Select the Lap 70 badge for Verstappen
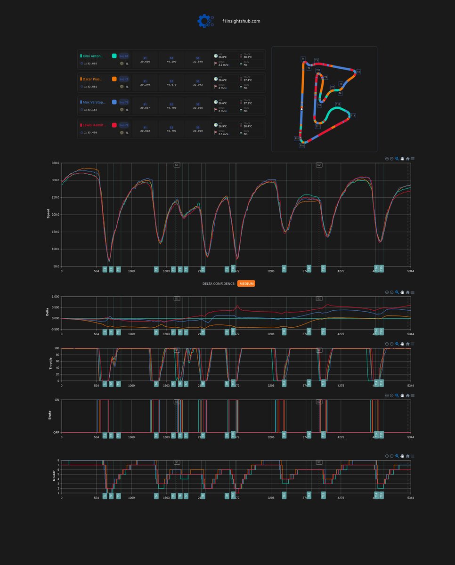The height and width of the screenshot is (565, 455). 124,102
